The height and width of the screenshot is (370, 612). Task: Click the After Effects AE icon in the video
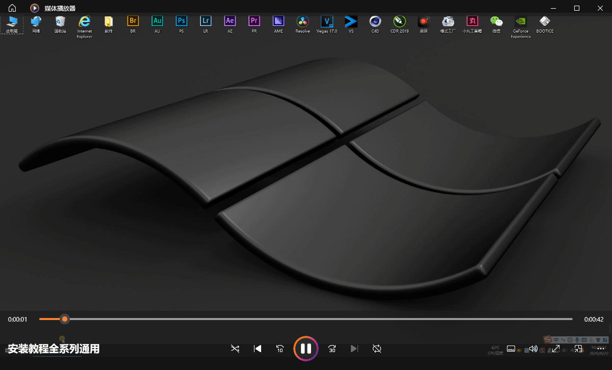(230, 24)
